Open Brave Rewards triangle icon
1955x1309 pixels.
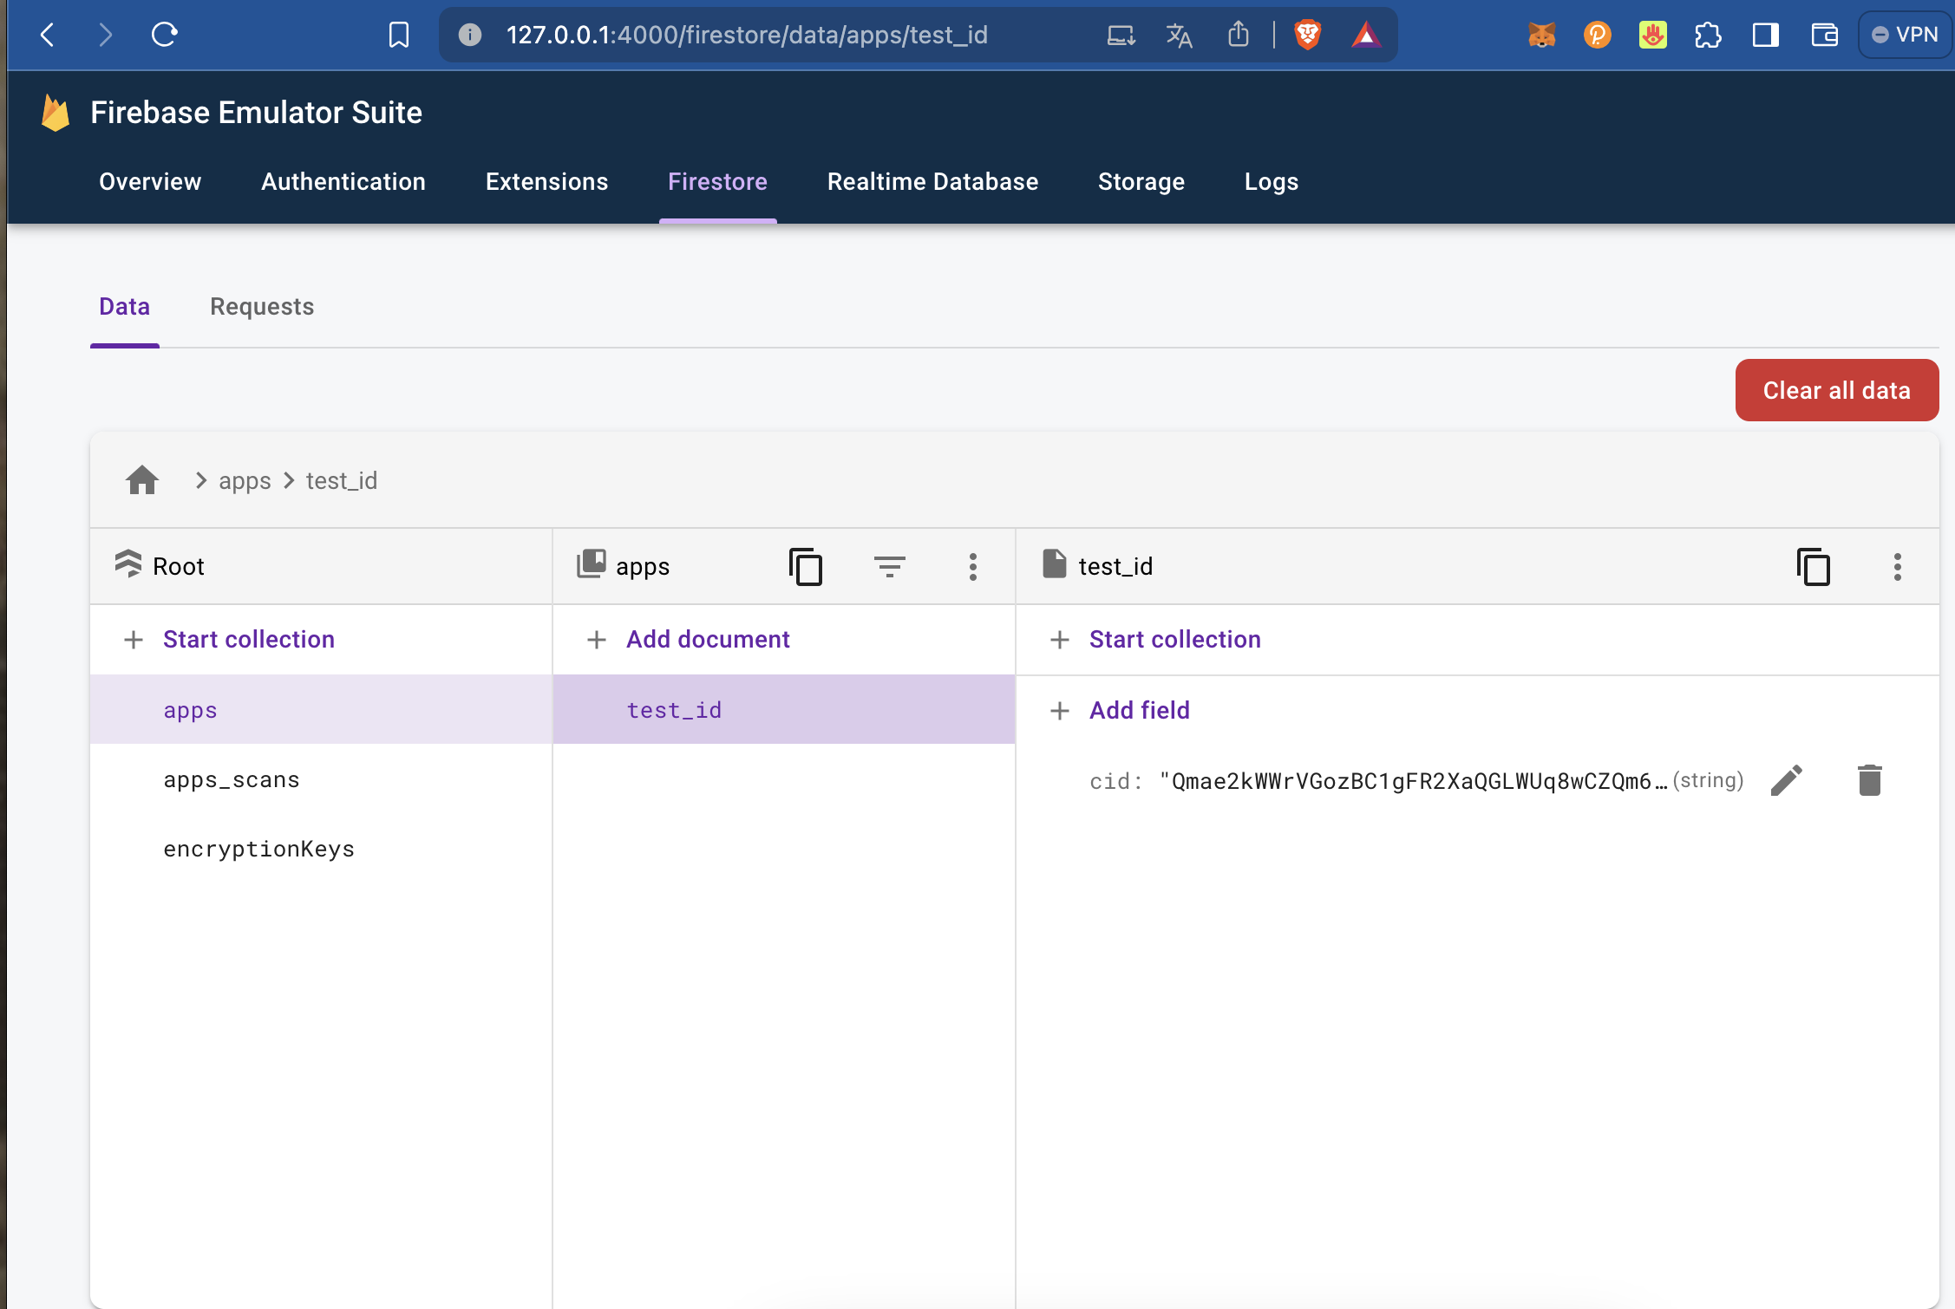click(1366, 35)
